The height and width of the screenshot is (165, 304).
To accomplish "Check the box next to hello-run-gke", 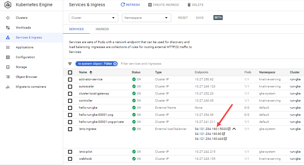I will tap(70, 108).
